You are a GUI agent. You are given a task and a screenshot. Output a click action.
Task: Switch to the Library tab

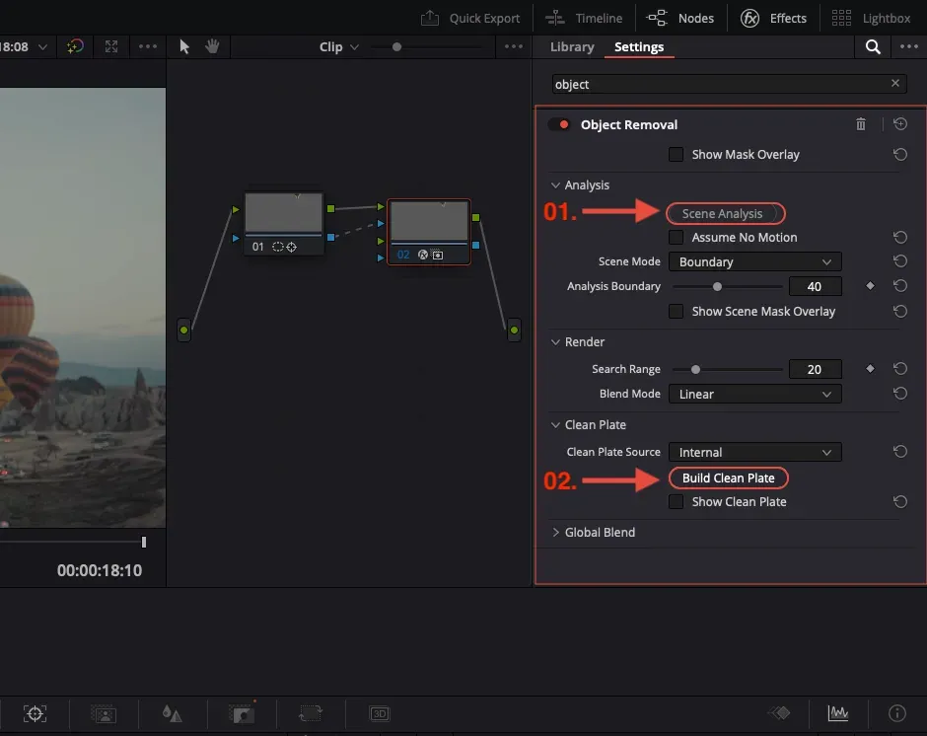[572, 46]
